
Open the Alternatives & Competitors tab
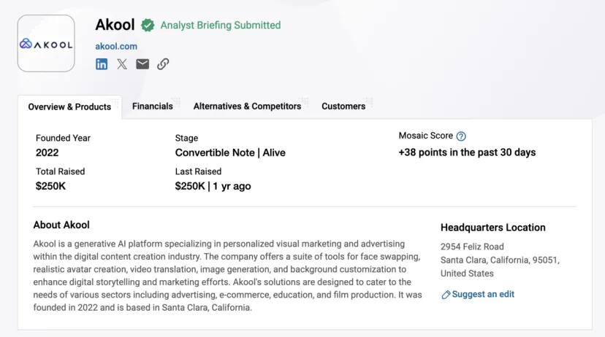pyautogui.click(x=247, y=106)
